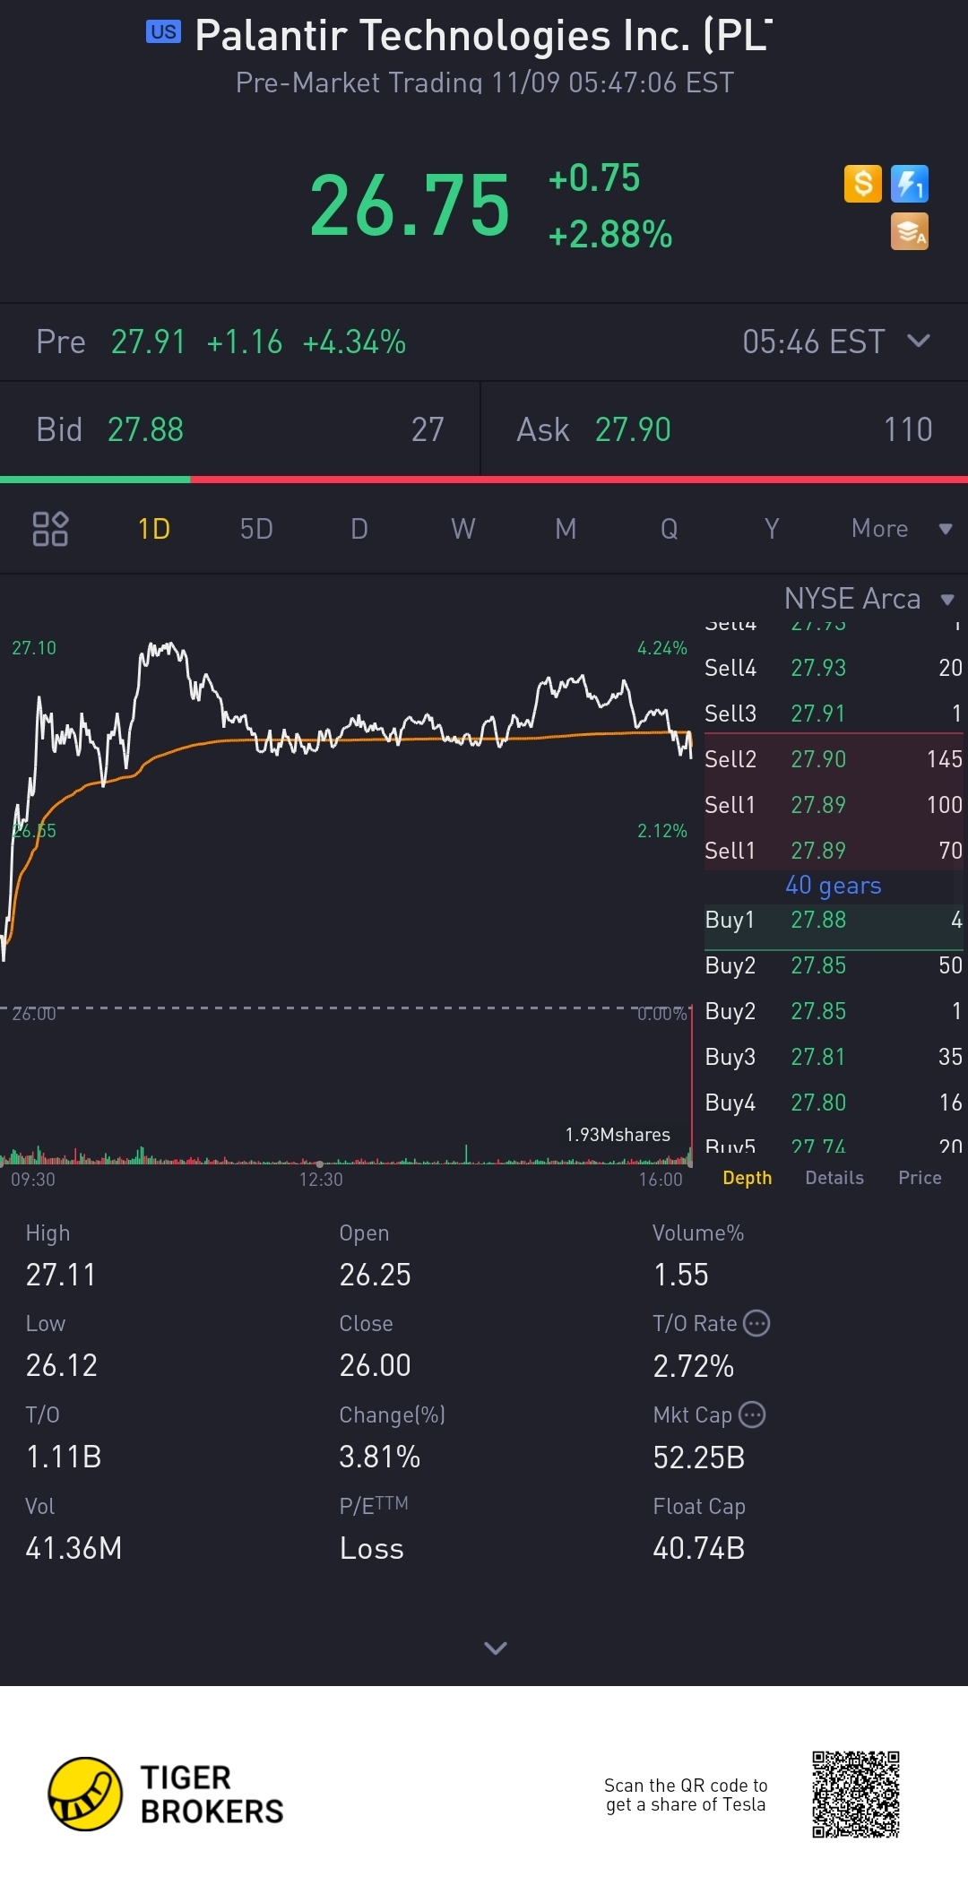The image size is (968, 1903).
Task: Expand more stats with bottom chevron
Action: tap(496, 1648)
